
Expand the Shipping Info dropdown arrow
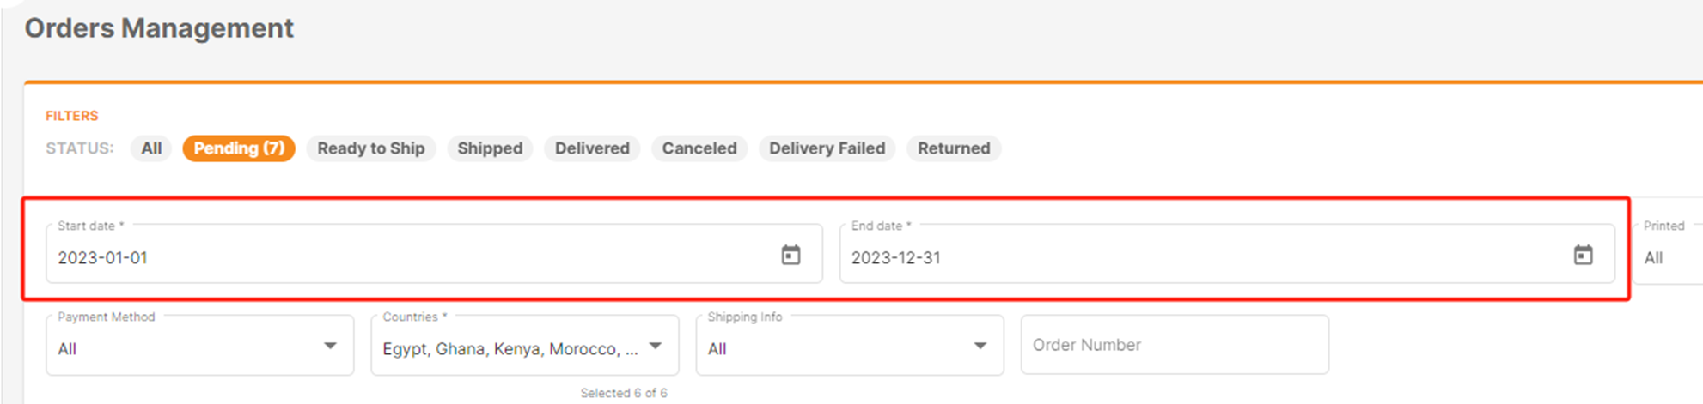pyautogui.click(x=980, y=346)
